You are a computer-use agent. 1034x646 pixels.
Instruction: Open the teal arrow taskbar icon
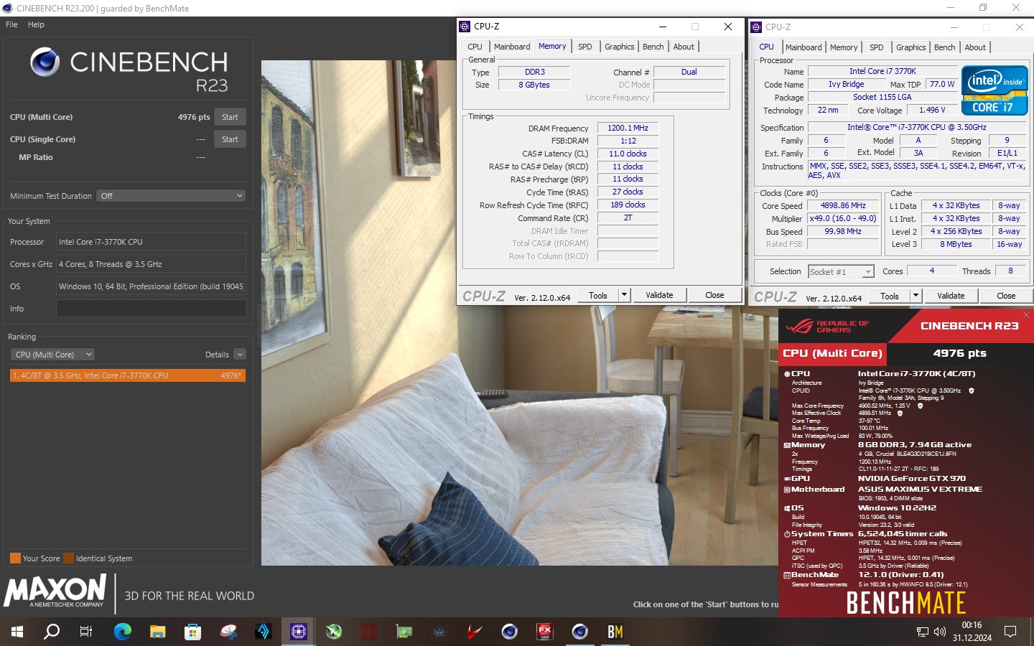[264, 632]
